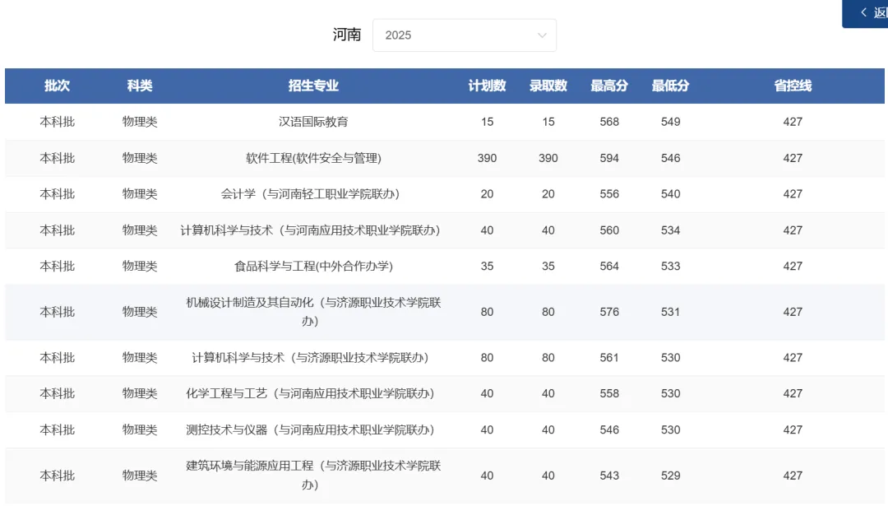The height and width of the screenshot is (506, 888).
Task: Click highest score 556 for 会计学
Action: [x=609, y=194]
